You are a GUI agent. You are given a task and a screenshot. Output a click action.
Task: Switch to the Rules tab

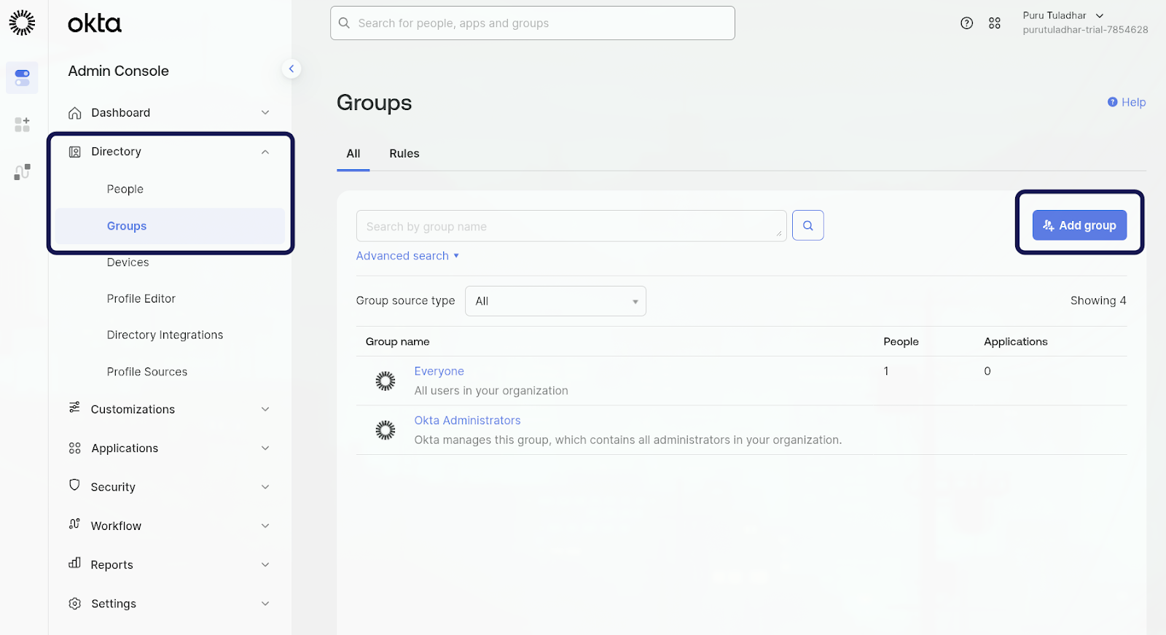tap(404, 154)
